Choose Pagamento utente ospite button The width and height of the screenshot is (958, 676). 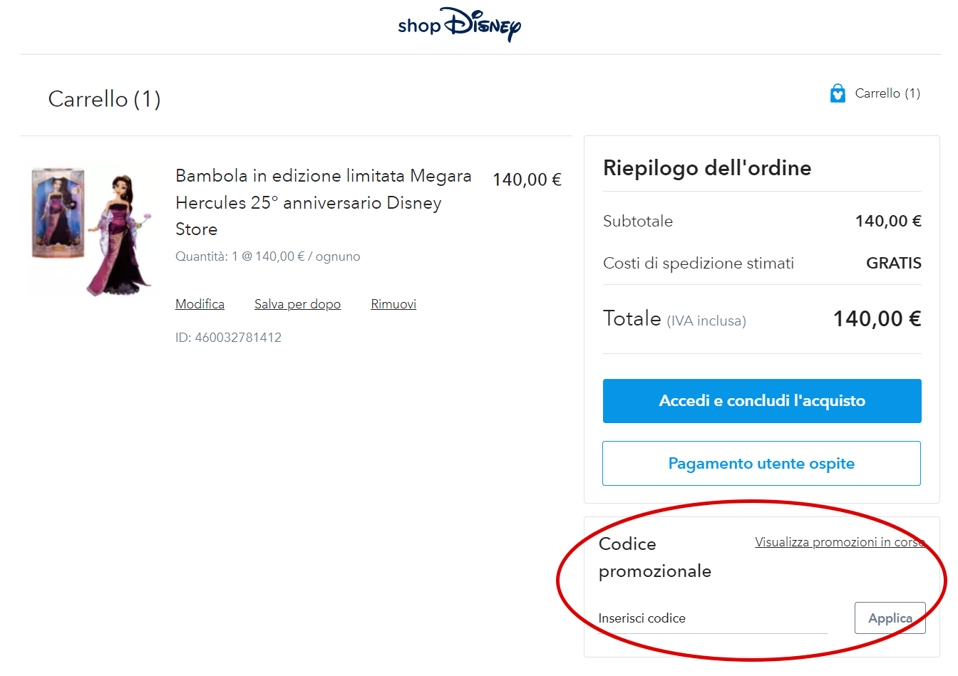[761, 464]
